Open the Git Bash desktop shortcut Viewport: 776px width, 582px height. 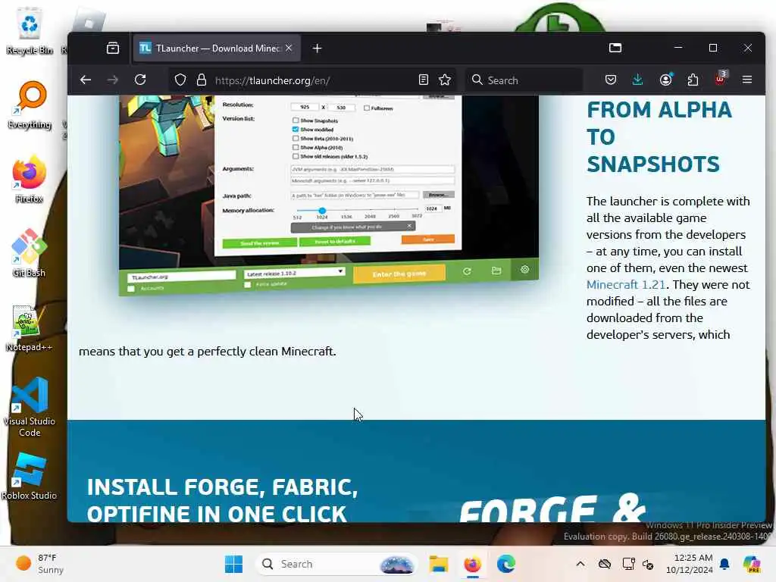pyautogui.click(x=30, y=253)
